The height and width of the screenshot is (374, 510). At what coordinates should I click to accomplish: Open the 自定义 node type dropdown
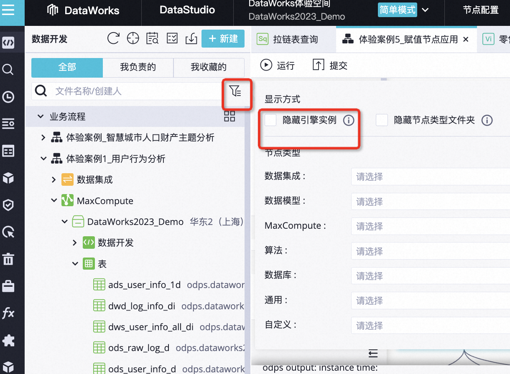431,326
